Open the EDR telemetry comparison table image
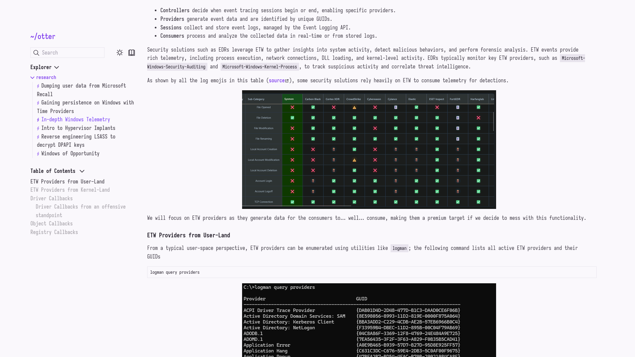Viewport: 635px width, 357px height. point(369,150)
